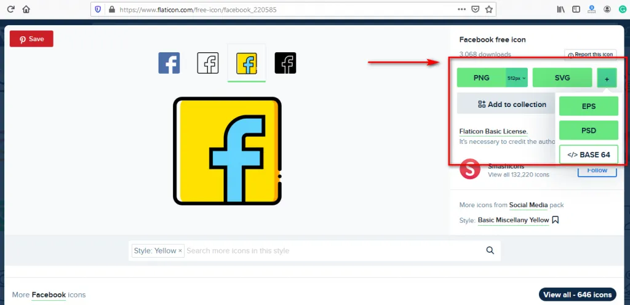View site security via the padlock icon

click(x=112, y=9)
